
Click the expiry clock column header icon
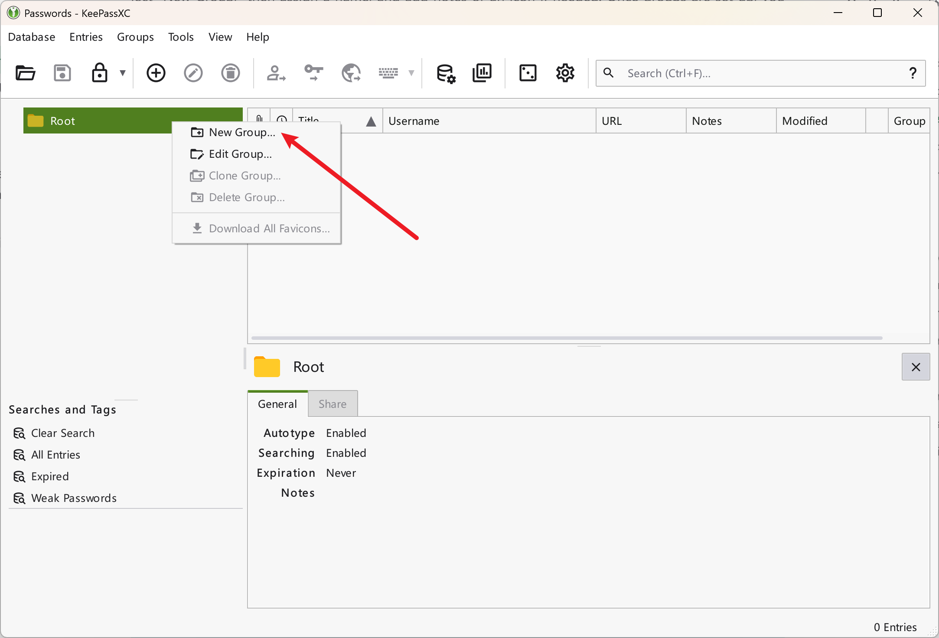click(282, 118)
